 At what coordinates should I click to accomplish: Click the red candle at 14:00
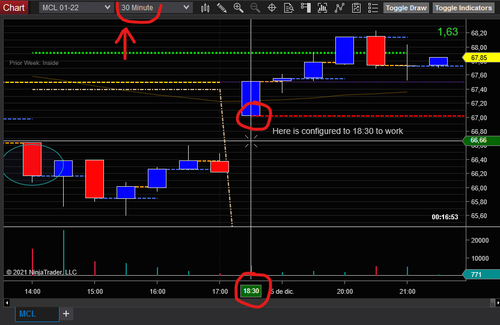pyautogui.click(x=32, y=159)
